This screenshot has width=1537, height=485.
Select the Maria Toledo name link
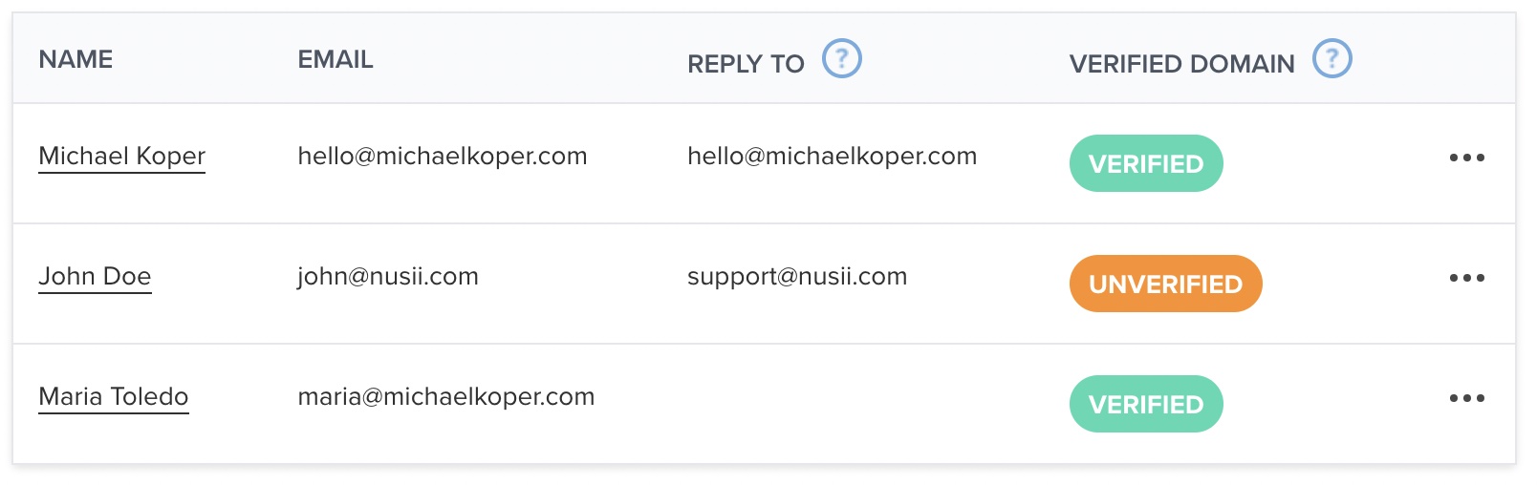[114, 397]
